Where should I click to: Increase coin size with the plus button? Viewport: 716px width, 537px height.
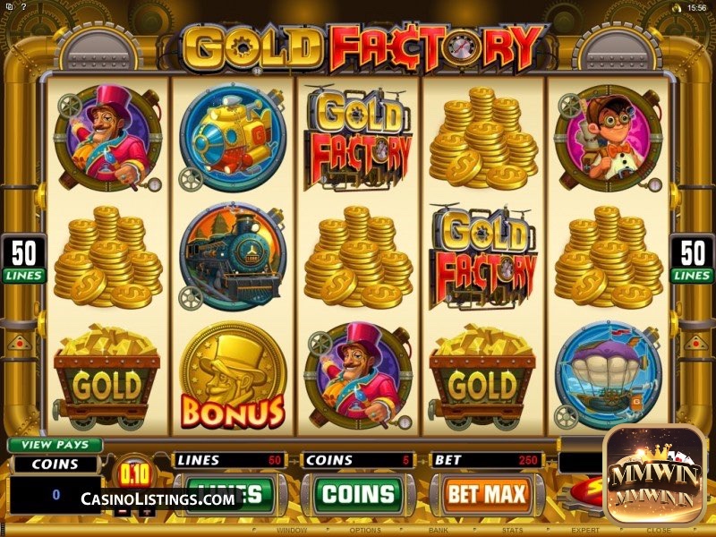[x=147, y=511]
